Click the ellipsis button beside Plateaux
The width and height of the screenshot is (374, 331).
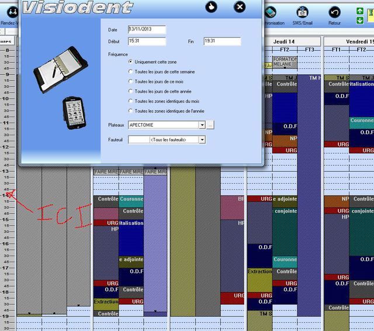coord(210,125)
